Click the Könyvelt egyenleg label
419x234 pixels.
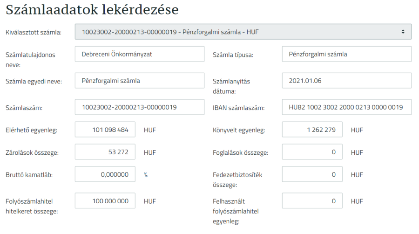coord(239,130)
